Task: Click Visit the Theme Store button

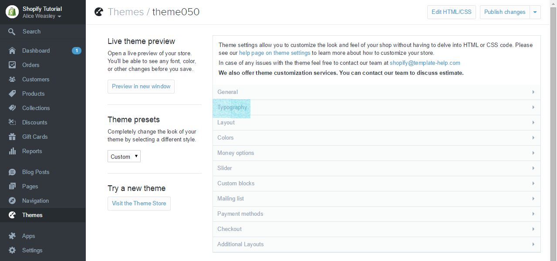Action: click(x=139, y=203)
